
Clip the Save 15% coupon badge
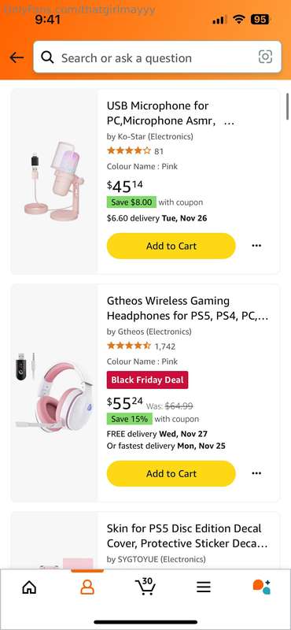[129, 419]
